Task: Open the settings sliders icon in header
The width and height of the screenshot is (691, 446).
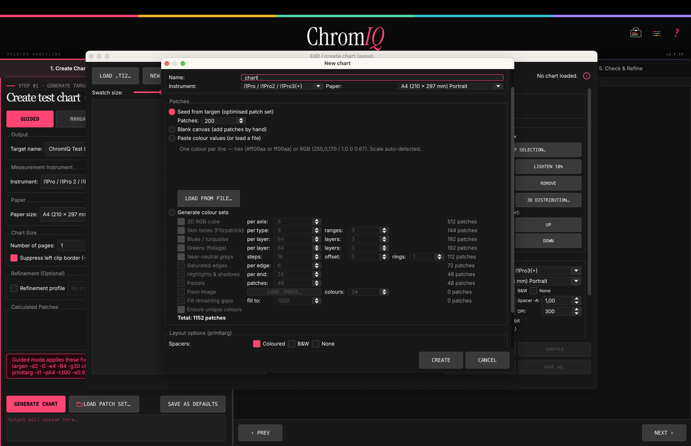Action: click(656, 33)
